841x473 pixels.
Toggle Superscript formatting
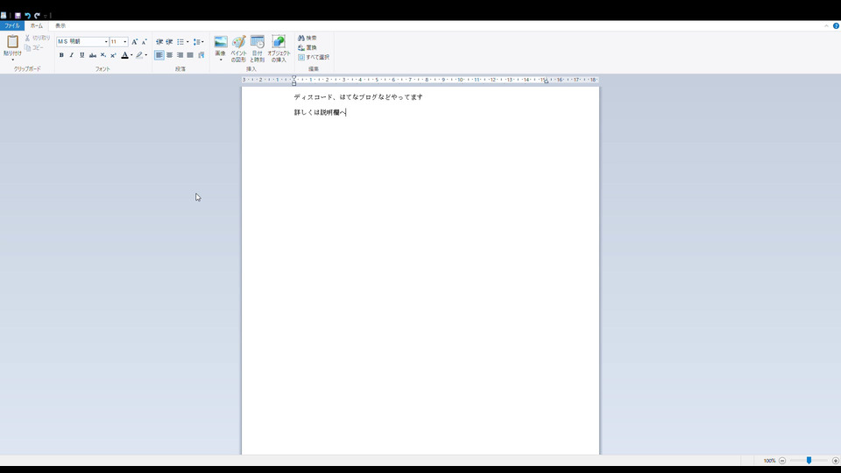click(113, 55)
